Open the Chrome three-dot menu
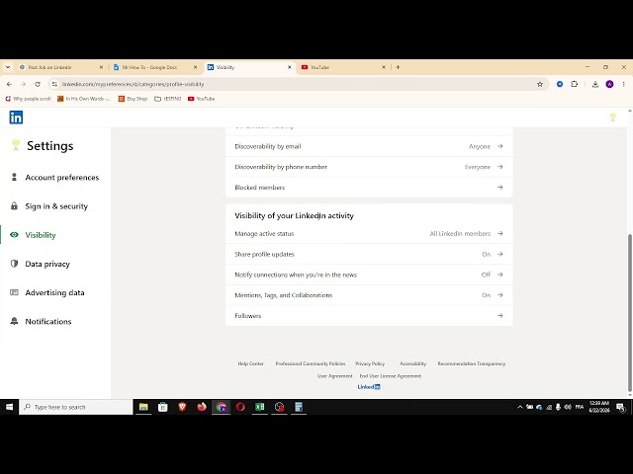 tap(624, 84)
